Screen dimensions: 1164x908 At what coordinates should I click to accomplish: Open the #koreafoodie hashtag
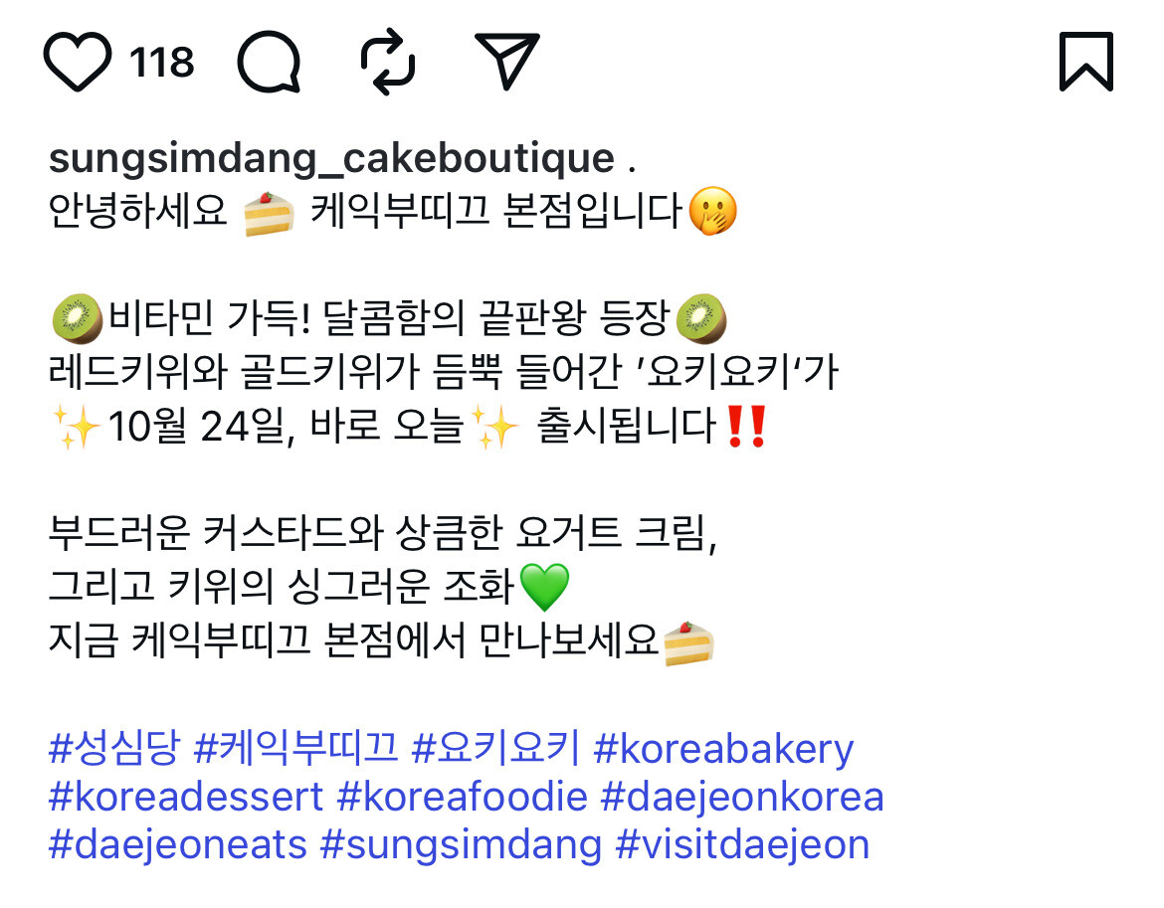click(x=462, y=797)
